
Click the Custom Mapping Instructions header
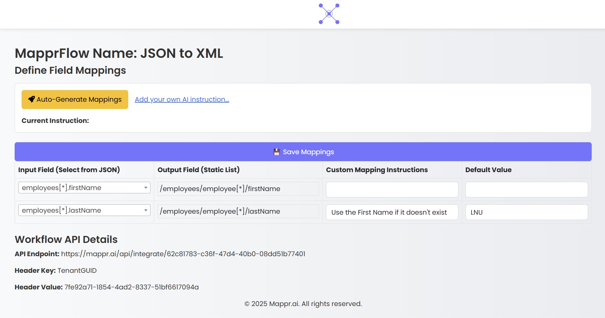click(x=377, y=170)
